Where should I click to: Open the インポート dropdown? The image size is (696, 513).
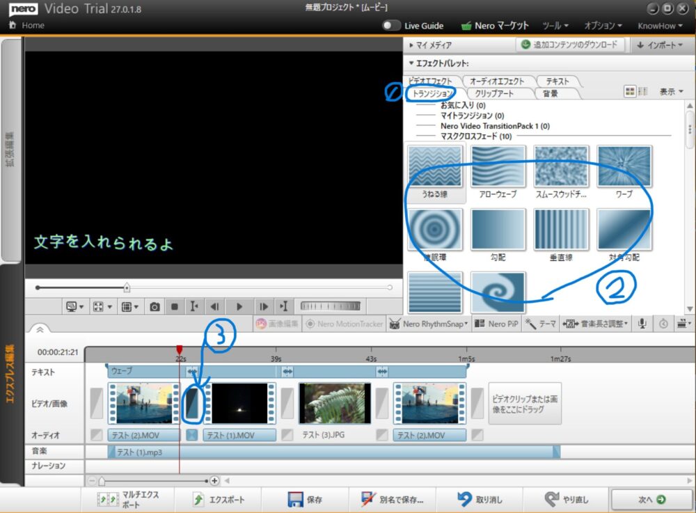[660, 45]
